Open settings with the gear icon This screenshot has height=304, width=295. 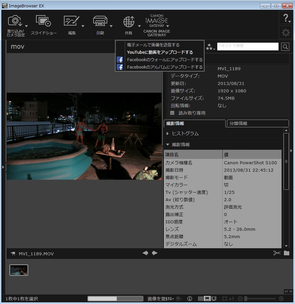[286, 33]
